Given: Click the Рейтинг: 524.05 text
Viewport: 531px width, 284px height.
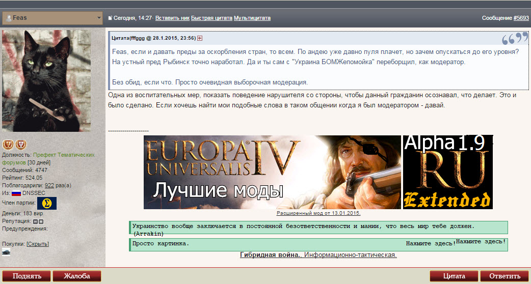Looking at the screenshot, I should [22, 178].
